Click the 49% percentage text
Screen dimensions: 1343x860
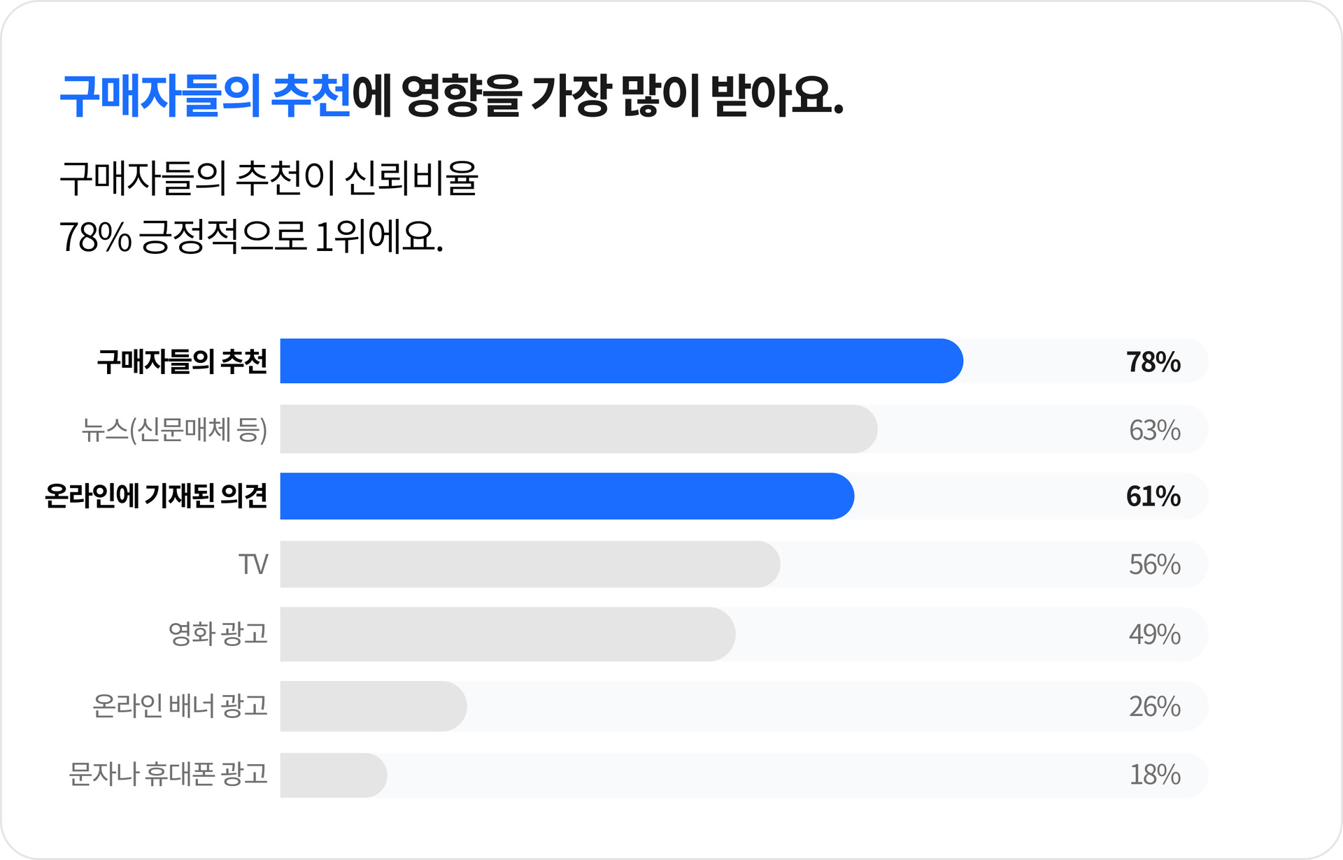tap(1155, 635)
